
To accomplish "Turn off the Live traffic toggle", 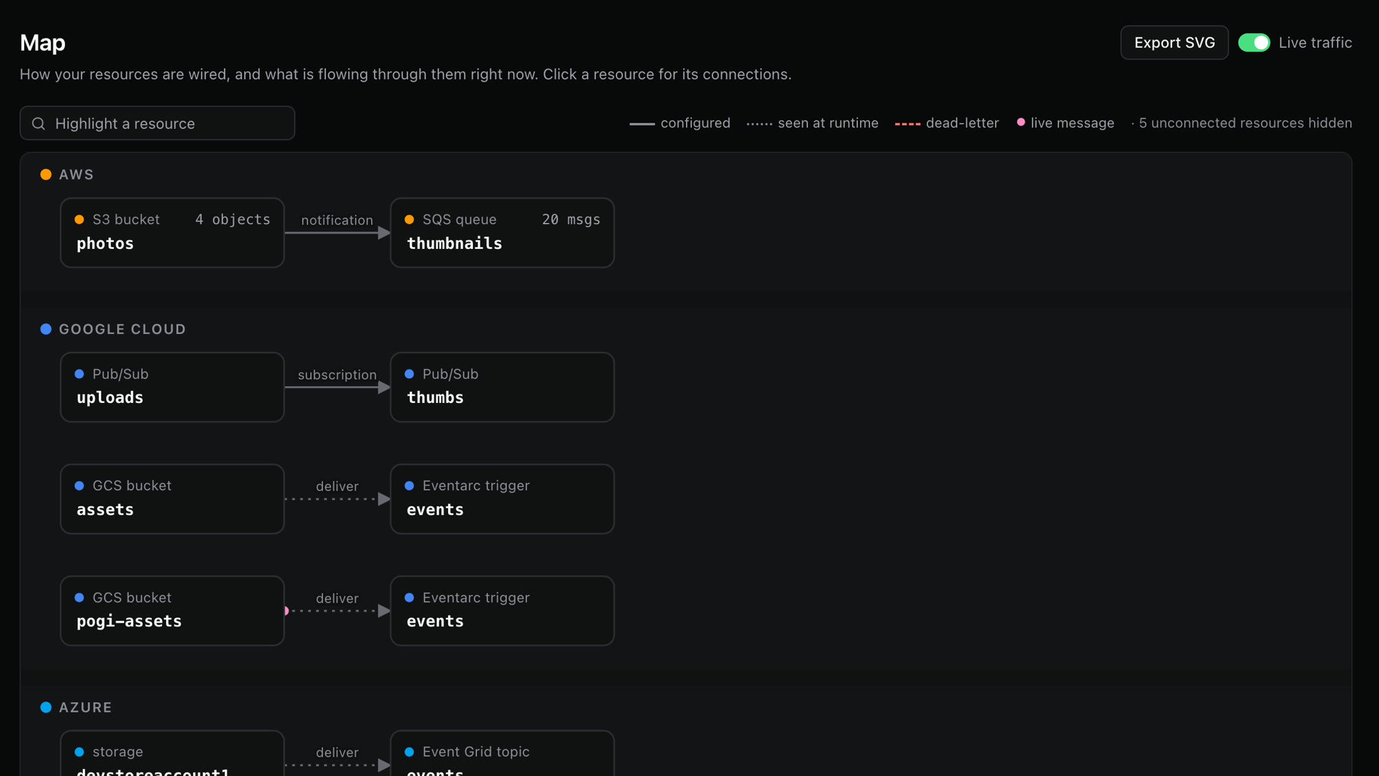I will [1254, 43].
